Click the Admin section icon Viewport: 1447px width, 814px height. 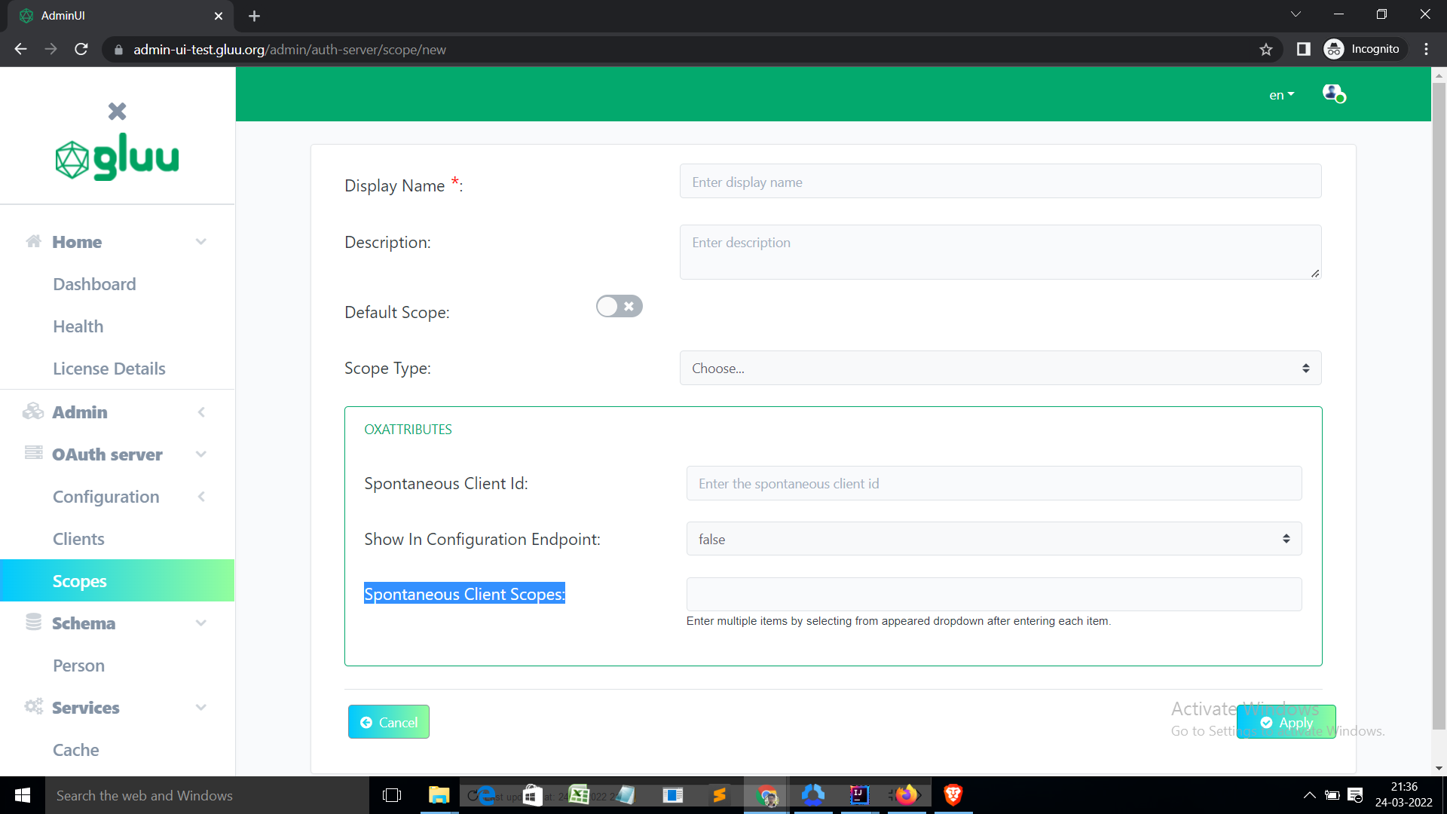33,412
